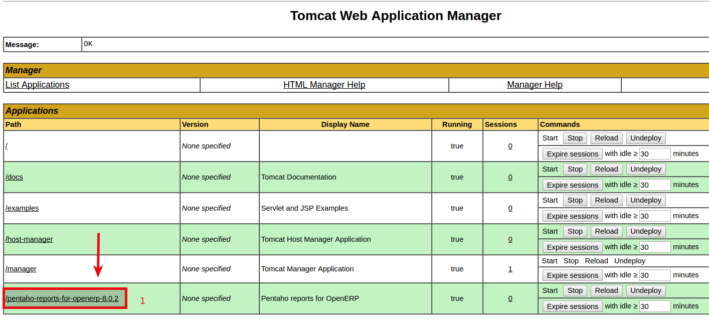Stop the root "/" application
This screenshot has height=323, width=709.
click(x=575, y=138)
